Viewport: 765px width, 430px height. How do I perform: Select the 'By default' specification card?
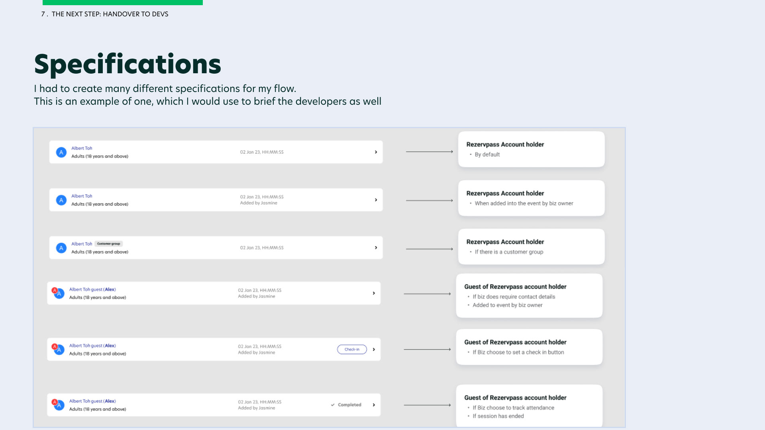(x=531, y=149)
